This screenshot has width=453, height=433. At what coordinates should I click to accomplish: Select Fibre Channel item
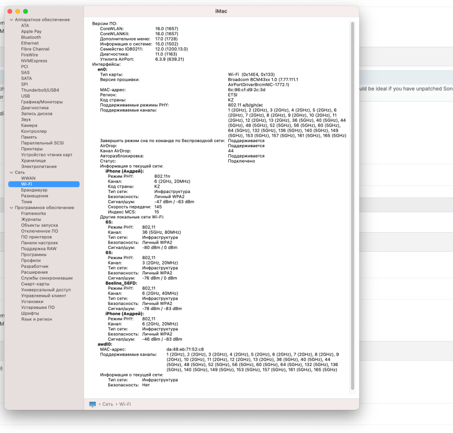(35, 49)
